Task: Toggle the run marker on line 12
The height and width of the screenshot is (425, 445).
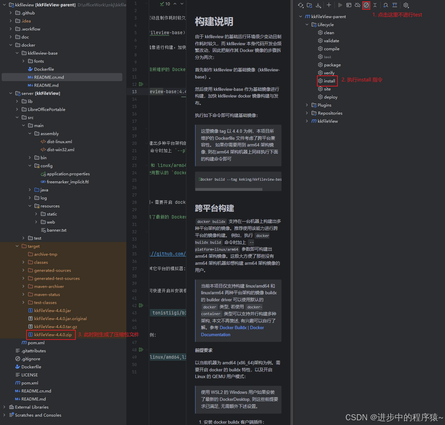Action: [x=141, y=84]
